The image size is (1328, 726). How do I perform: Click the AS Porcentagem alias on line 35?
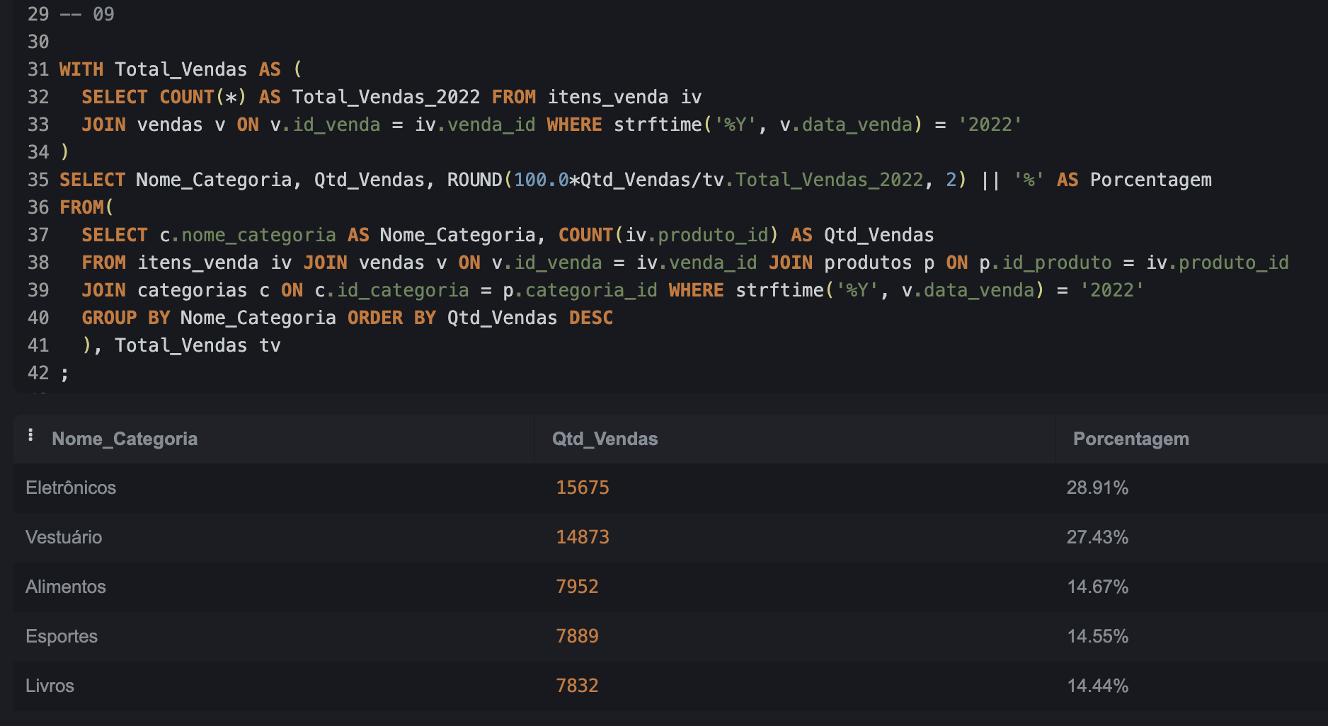coord(1134,180)
